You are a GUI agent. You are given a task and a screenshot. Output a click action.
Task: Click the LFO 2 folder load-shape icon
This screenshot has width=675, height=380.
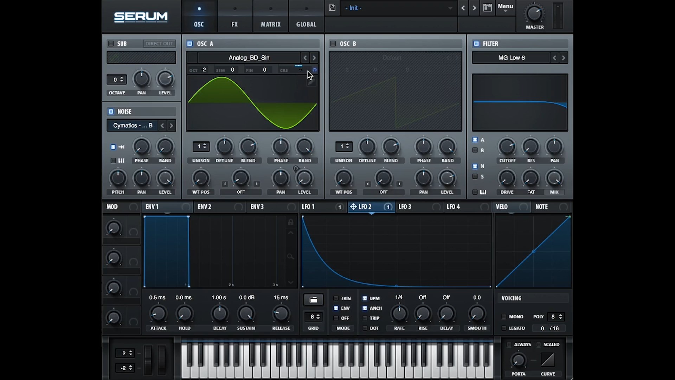[x=313, y=300]
